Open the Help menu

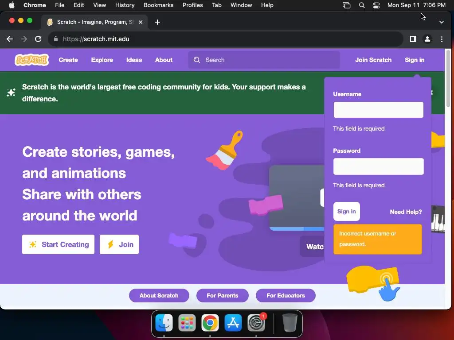click(267, 5)
